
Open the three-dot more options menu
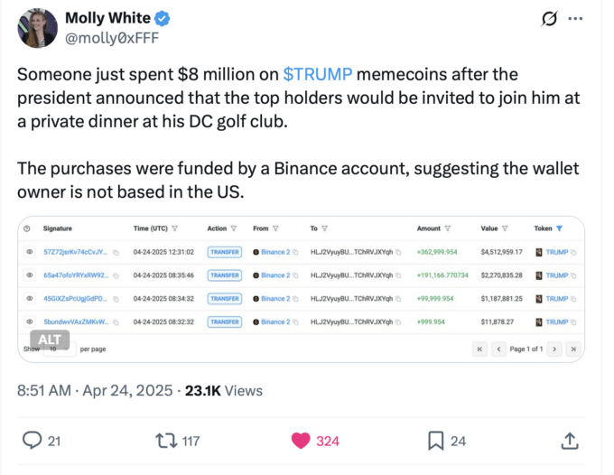pos(575,18)
